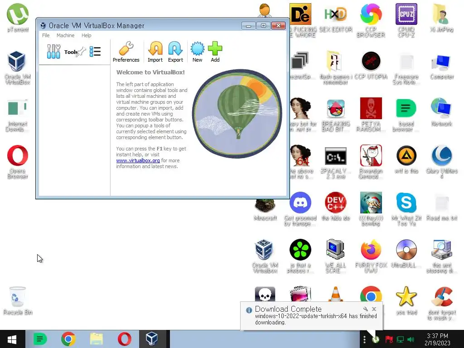This screenshot has width=464, height=348.
Task: Click the red flag Action Center icon
Action: [389, 339]
